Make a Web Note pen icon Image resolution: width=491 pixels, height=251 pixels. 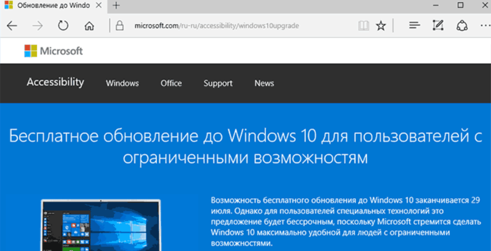click(x=438, y=26)
